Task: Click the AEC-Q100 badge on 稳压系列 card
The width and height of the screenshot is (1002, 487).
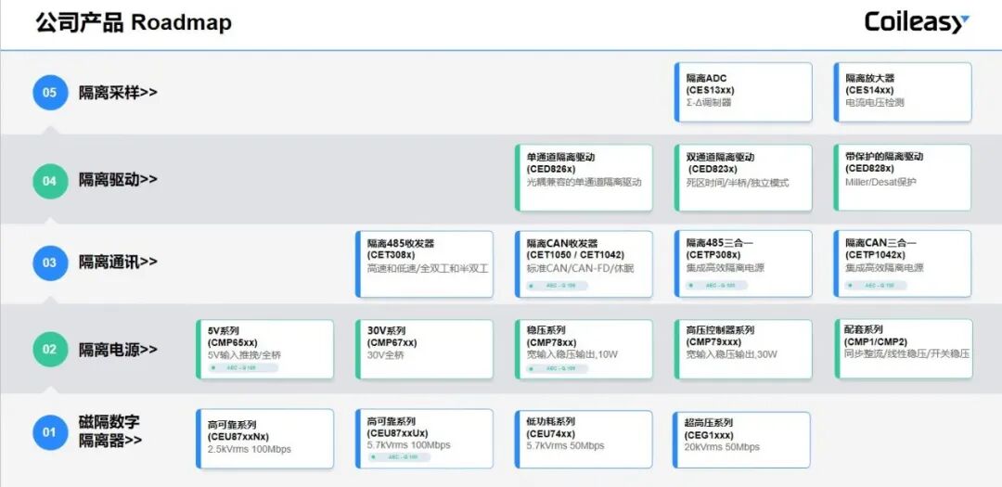Action: 557,369
